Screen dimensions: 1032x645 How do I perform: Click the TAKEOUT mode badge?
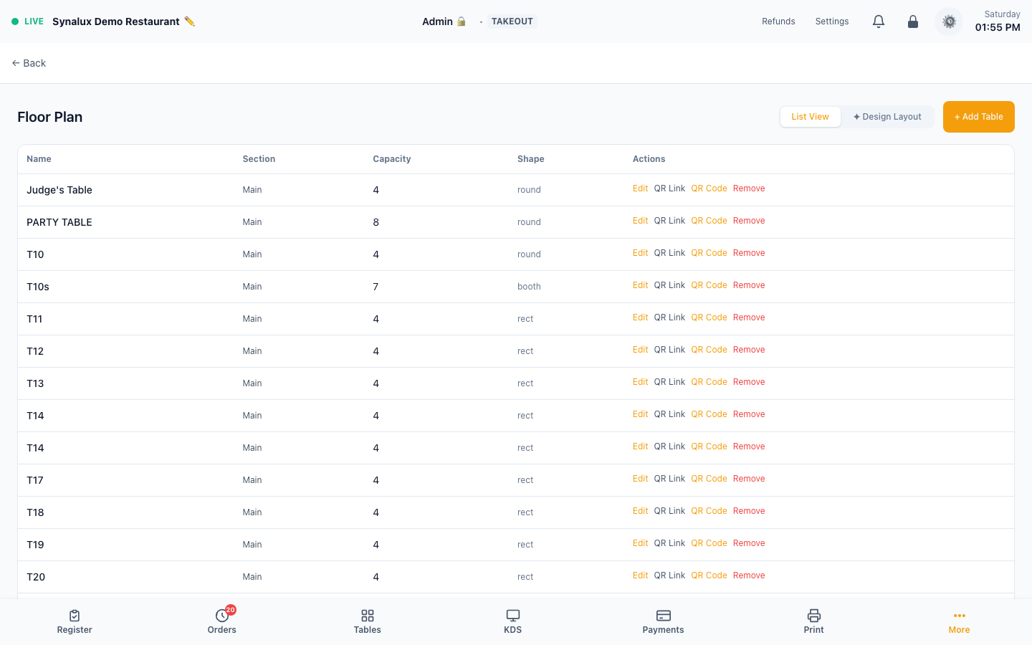(512, 21)
